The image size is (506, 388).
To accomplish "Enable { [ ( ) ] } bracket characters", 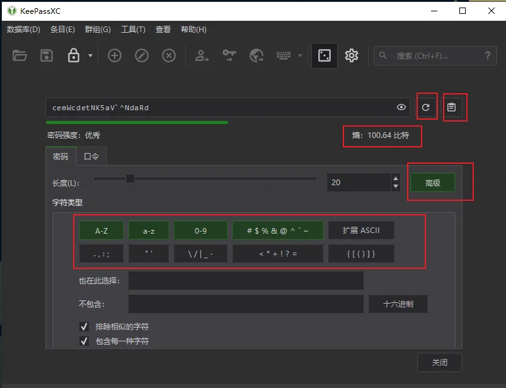I will click(361, 254).
